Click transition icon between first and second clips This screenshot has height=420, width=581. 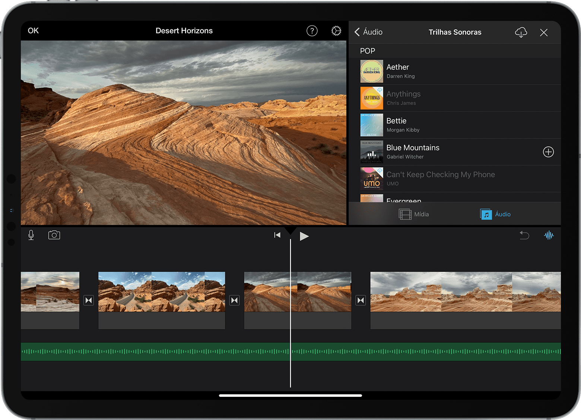89,300
